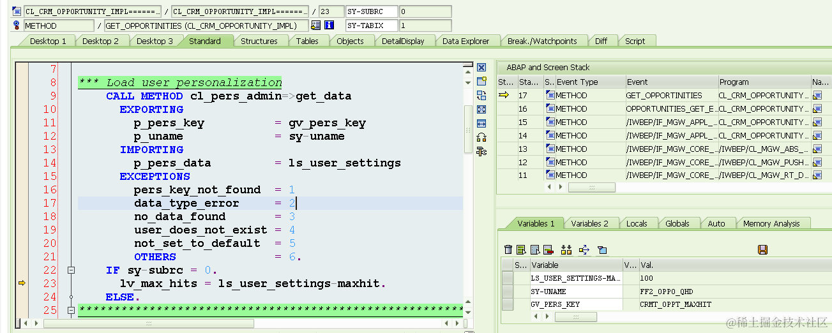Screen dimensions: 832x333
Task: Click the filter funnel icon in Variables toolbar
Action: point(601,249)
